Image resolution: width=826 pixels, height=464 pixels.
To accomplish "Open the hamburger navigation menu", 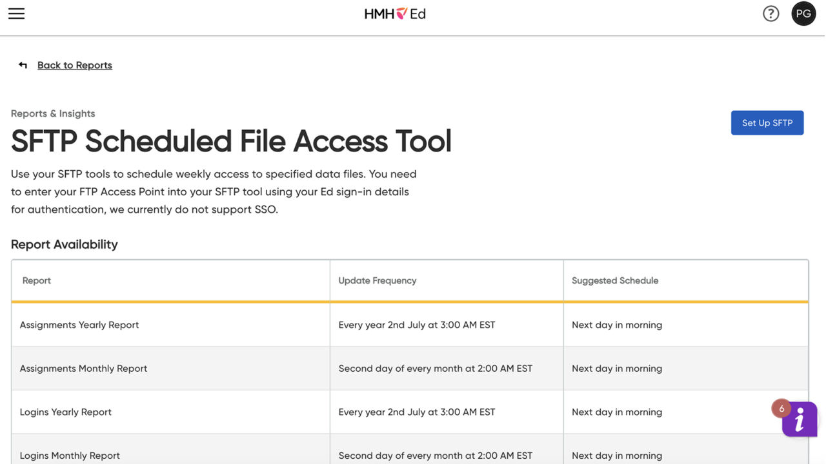I will coord(16,14).
